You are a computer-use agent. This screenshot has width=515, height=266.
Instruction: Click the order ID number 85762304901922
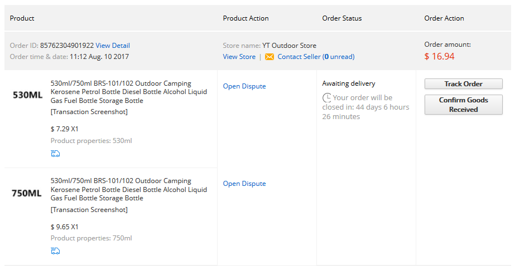(x=66, y=46)
